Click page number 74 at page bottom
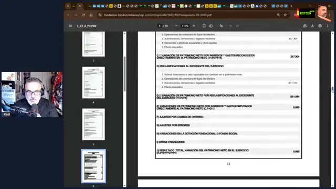This screenshot has height=189, width=336. (x=228, y=164)
